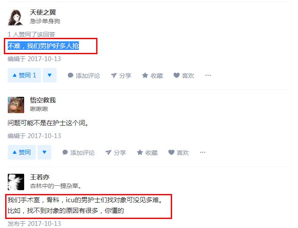298x228 pixels.
Task: Like 悟空救我's answer with heart icon
Action: [x=171, y=152]
